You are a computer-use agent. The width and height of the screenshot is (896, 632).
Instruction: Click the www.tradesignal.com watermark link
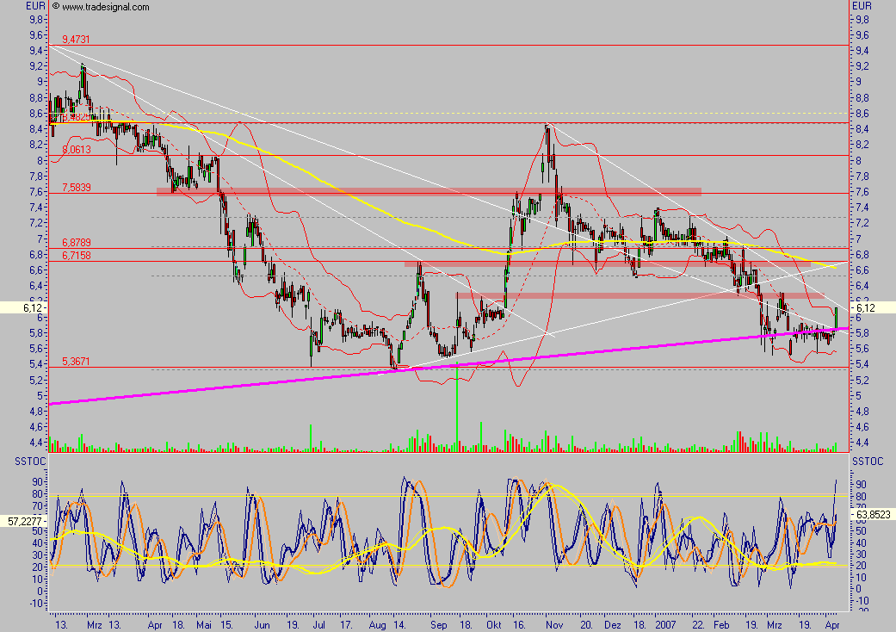click(x=105, y=7)
